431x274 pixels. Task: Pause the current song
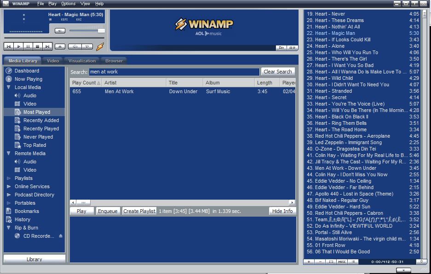[x=28, y=47]
